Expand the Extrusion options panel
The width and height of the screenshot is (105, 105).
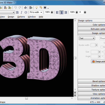coord(91,29)
